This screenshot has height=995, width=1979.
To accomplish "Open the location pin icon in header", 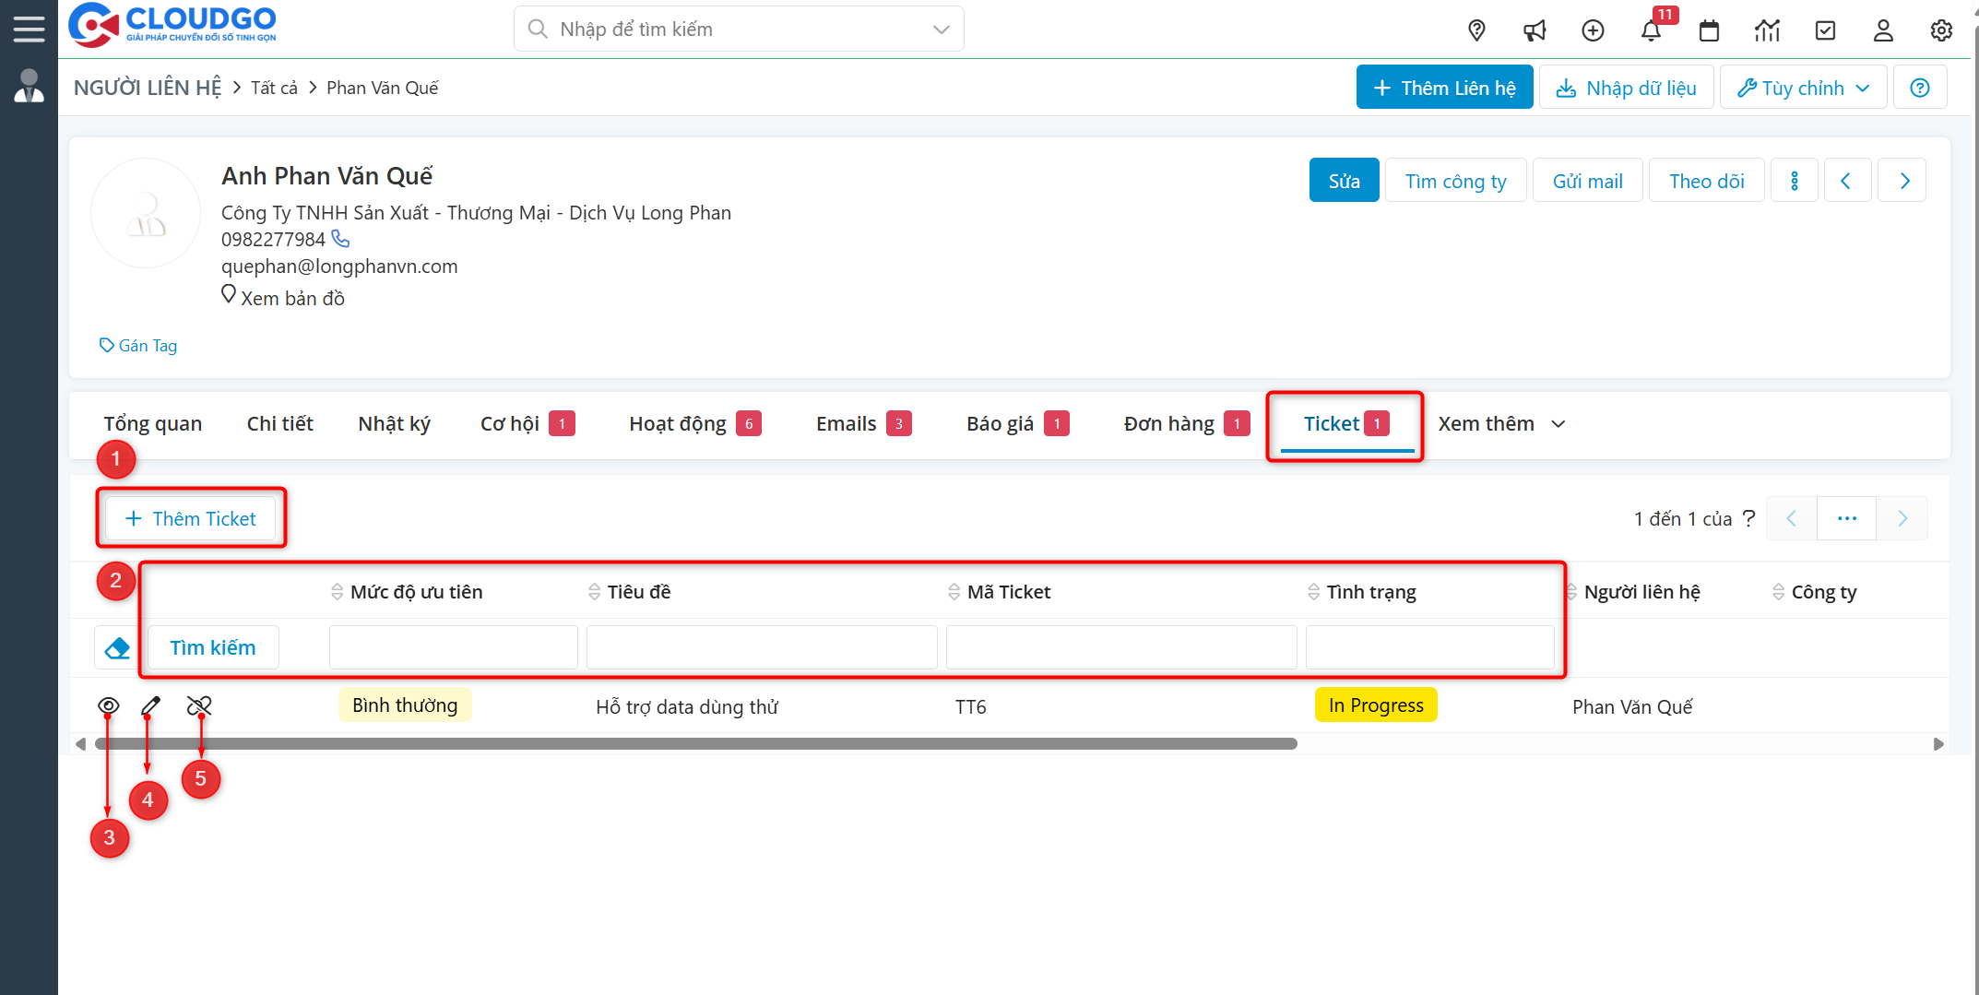I will 1476,30.
